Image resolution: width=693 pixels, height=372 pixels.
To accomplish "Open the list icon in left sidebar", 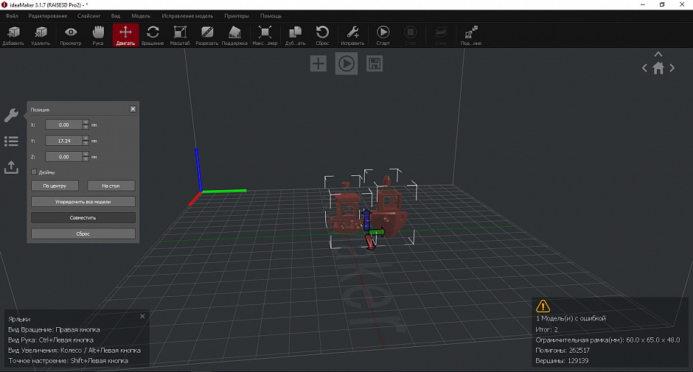I will [11, 141].
